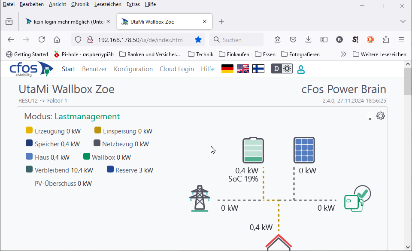412x251 pixels.
Task: Click the address bar URL field
Action: [140, 39]
